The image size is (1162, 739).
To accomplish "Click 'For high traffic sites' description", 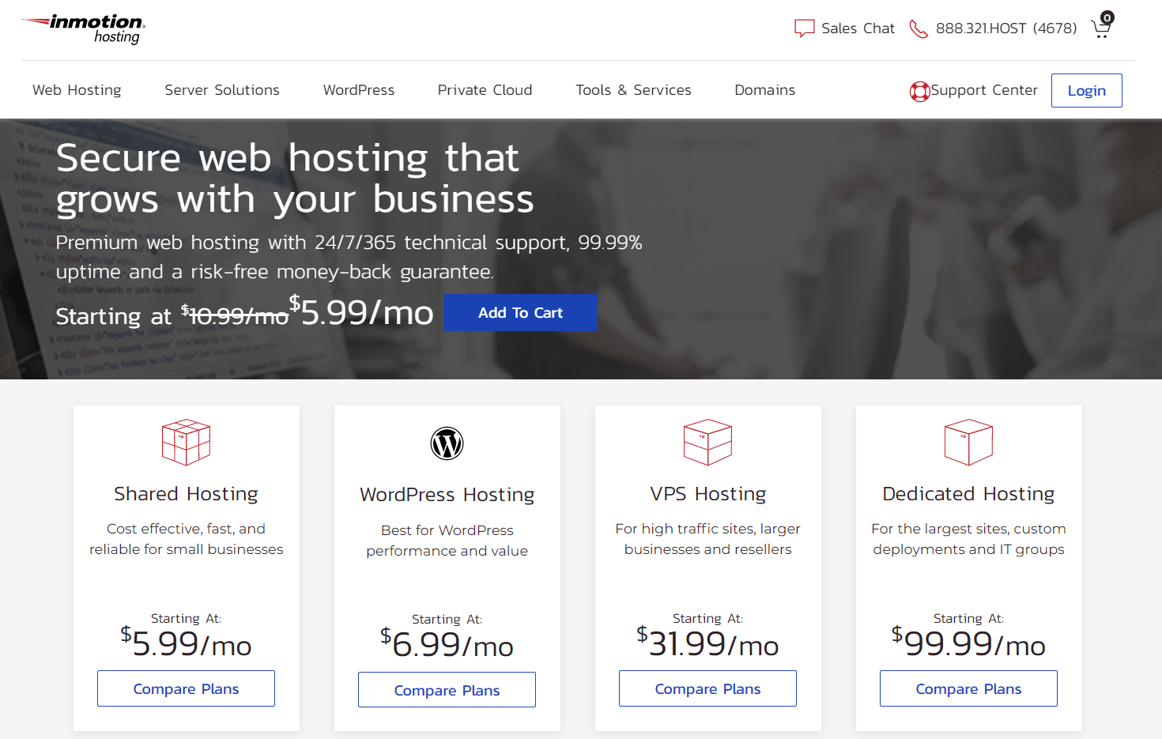I will [x=707, y=539].
